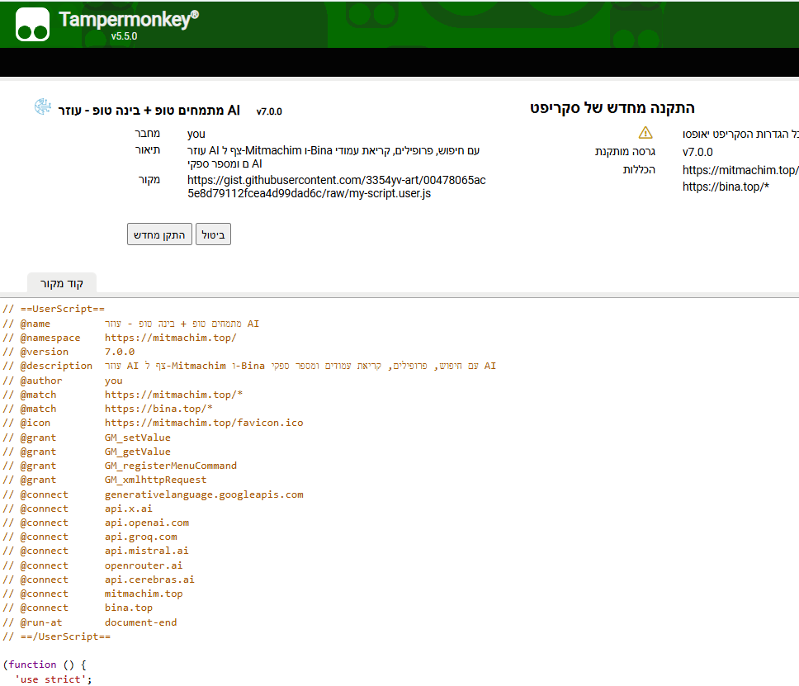Click the v5.5.0 version label
This screenshot has width=799, height=686.
[x=124, y=36]
